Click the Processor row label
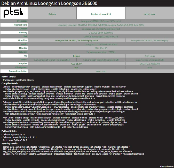174x168 pixels. coord(22,21)
